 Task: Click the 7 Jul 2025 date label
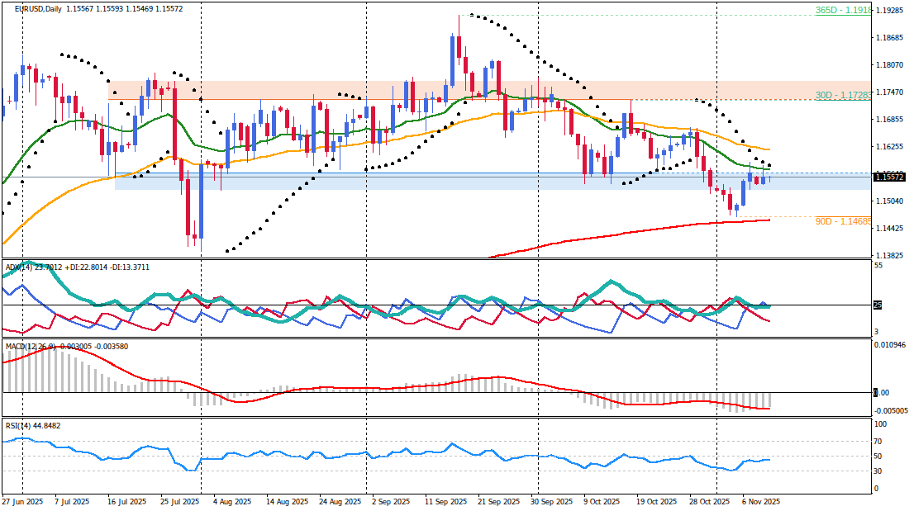73,502
